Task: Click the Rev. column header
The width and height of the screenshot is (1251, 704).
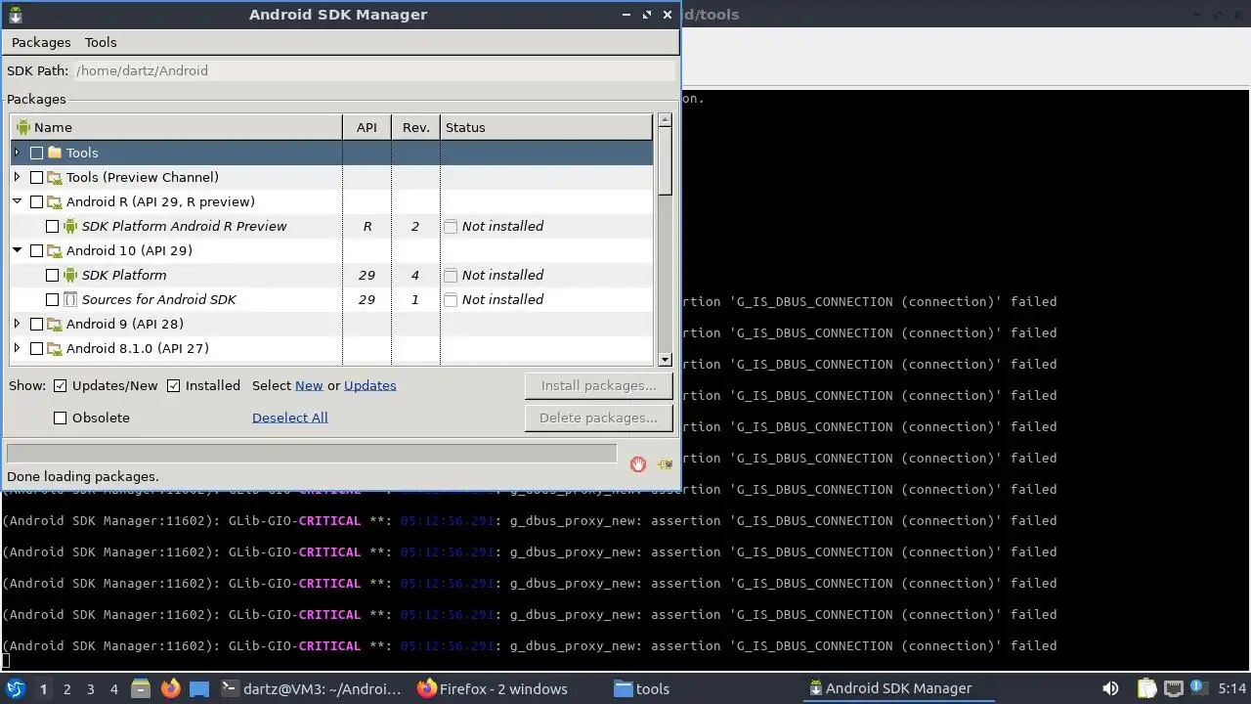Action: click(x=415, y=127)
